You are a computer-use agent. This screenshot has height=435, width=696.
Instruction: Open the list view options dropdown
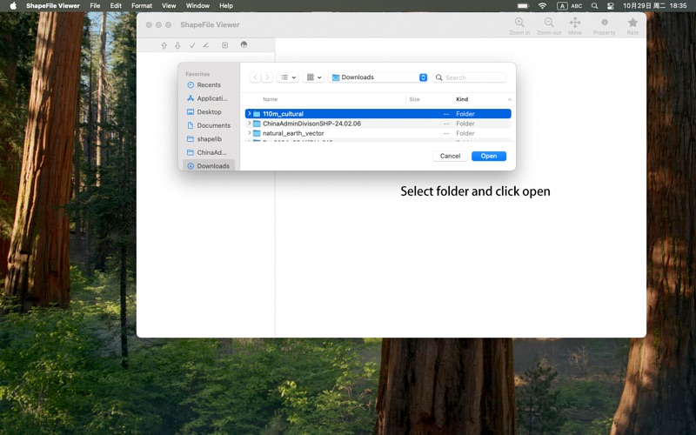click(288, 77)
